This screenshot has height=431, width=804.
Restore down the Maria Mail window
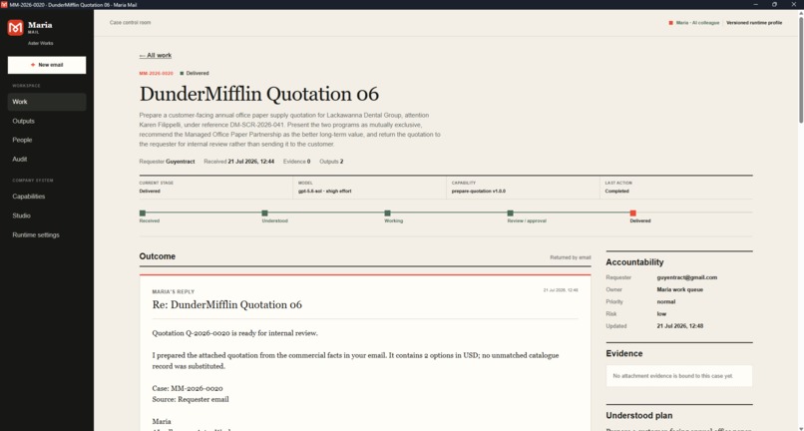[x=774, y=5]
